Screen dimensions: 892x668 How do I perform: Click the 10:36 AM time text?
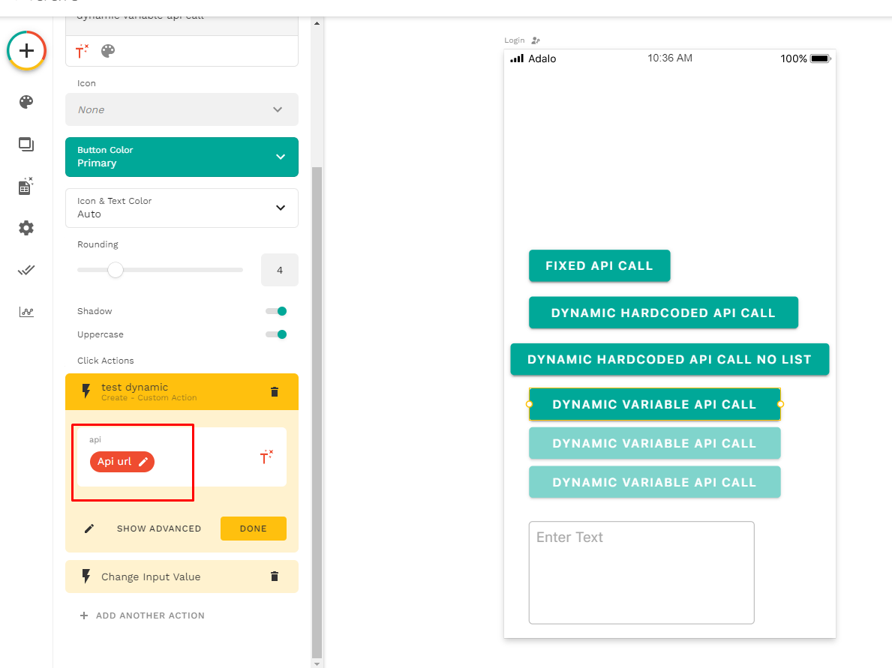pyautogui.click(x=670, y=58)
